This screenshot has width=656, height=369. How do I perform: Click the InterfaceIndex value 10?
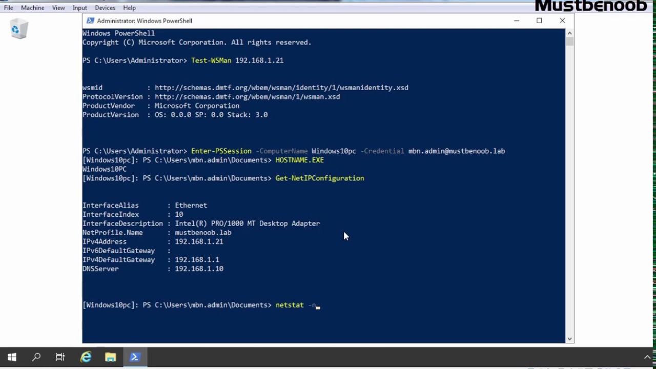[179, 215]
